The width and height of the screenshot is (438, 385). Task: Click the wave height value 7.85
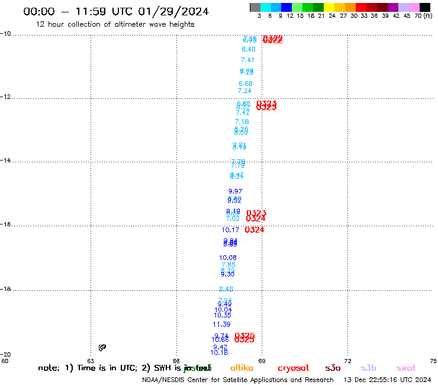click(228, 265)
